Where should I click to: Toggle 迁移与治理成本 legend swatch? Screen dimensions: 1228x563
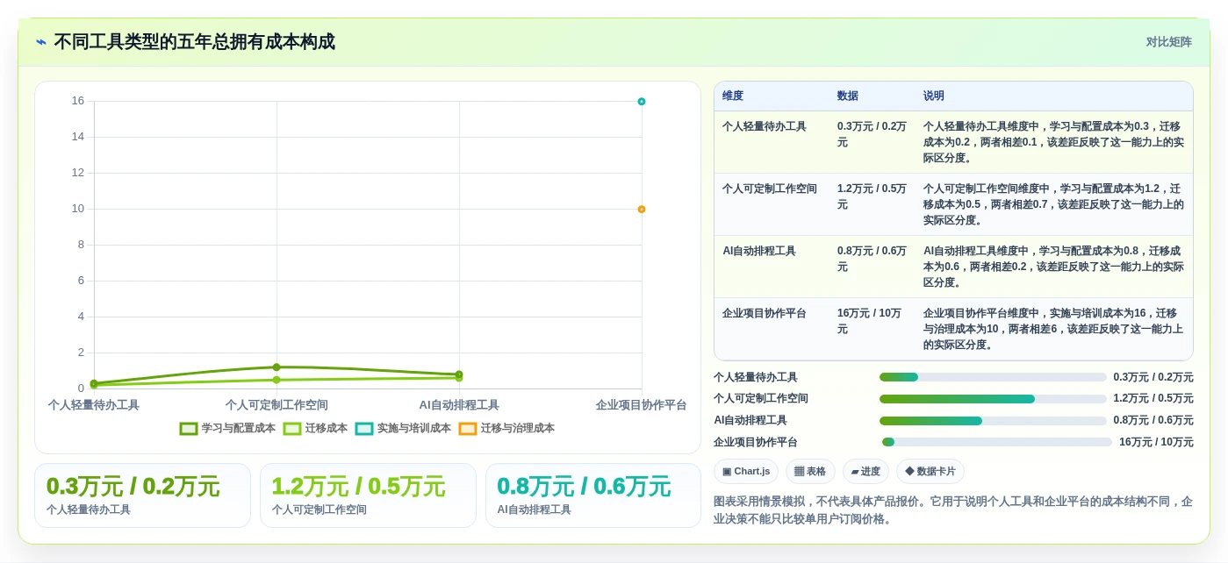468,429
